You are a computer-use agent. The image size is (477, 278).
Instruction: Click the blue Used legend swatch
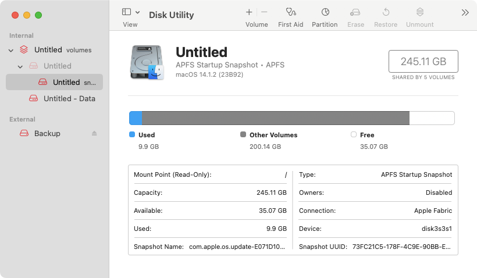pyautogui.click(x=132, y=134)
